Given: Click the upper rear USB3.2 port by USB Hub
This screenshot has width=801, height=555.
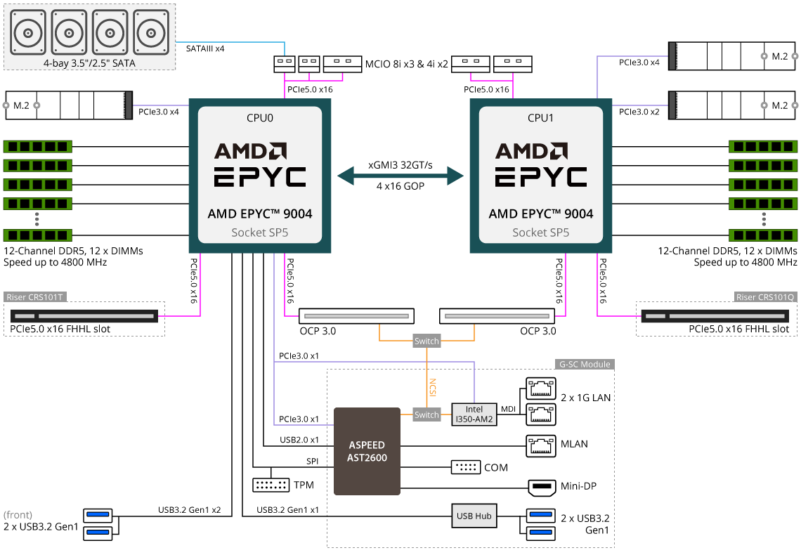Looking at the screenshot, I should pos(541,515).
